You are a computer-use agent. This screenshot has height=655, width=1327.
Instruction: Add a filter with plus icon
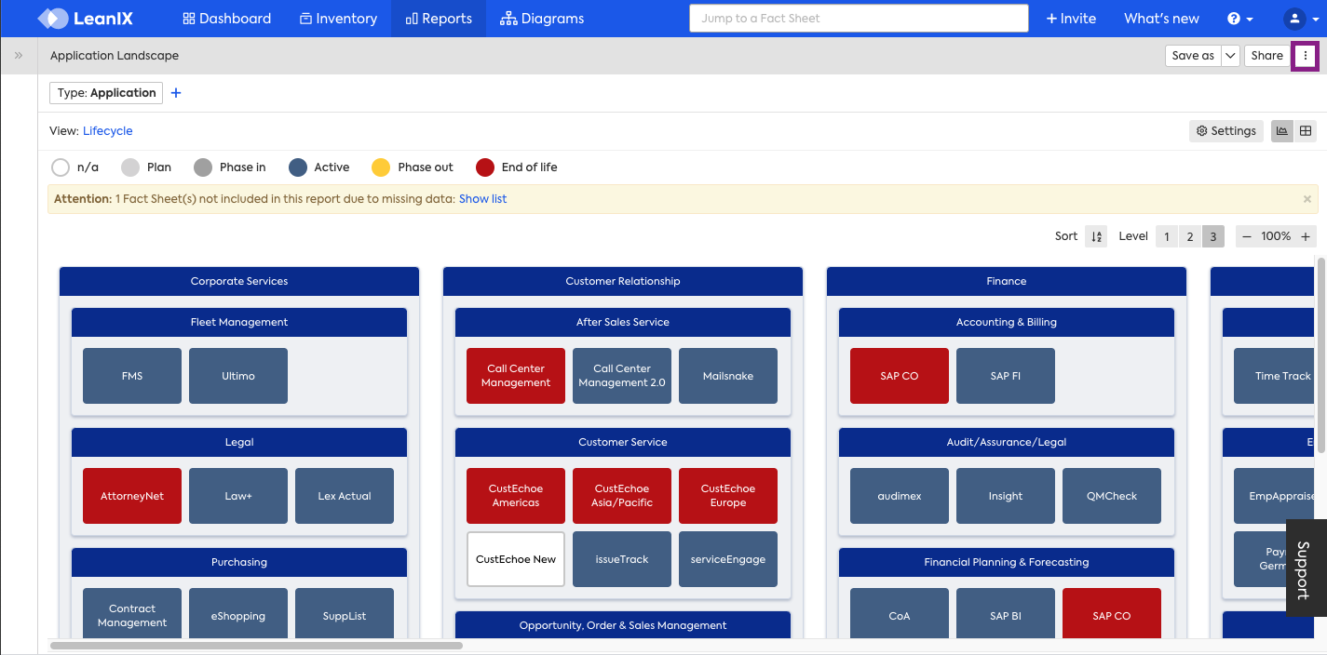176,93
